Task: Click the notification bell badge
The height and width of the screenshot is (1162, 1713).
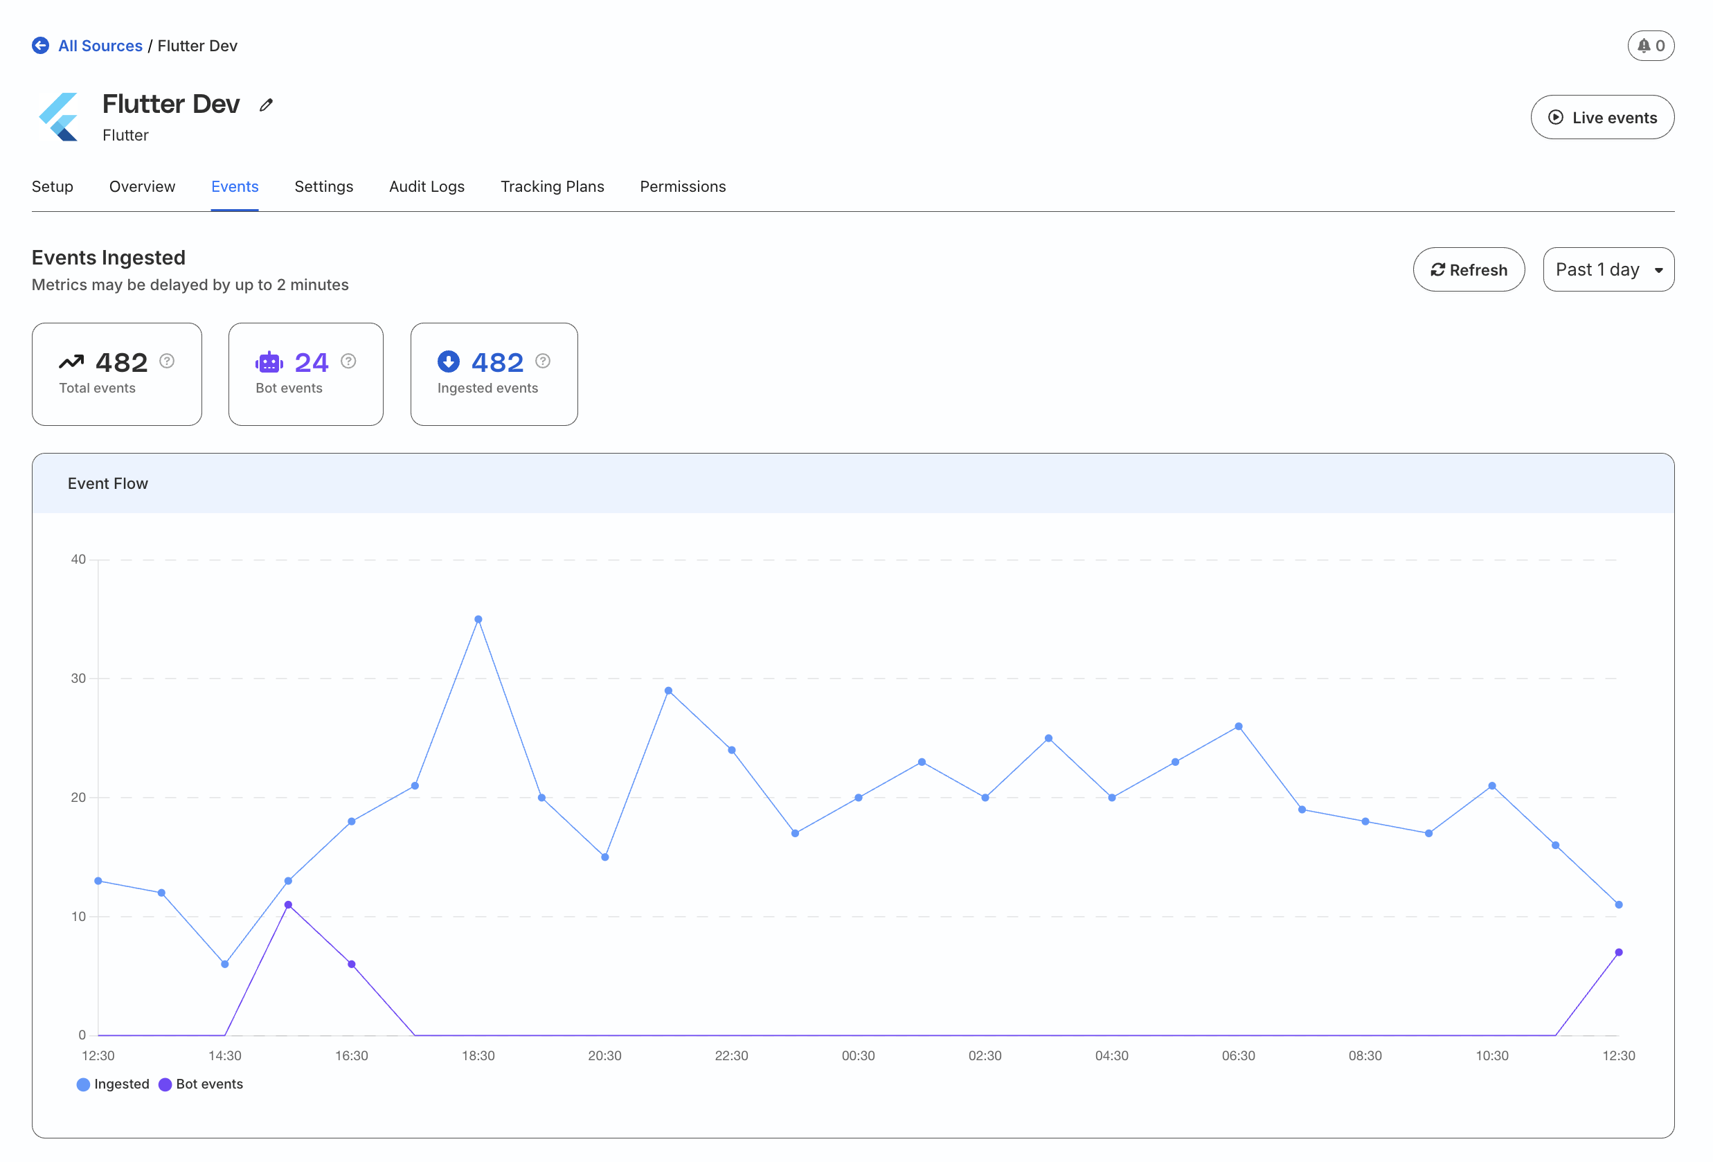Action: [x=1651, y=46]
